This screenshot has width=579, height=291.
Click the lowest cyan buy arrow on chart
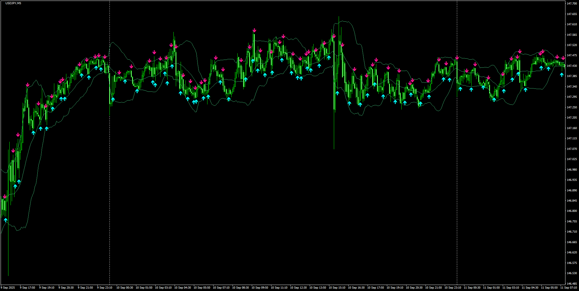pos(6,220)
